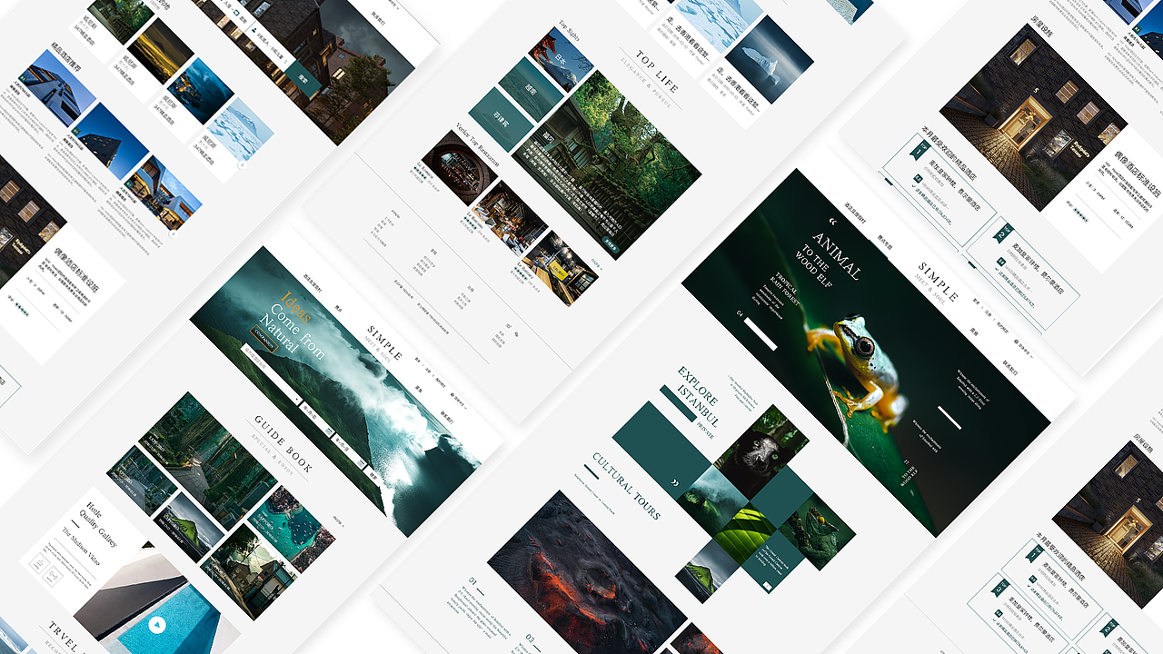This screenshot has width=1163, height=654.
Task: Click The Madison Vikou text
Action: click(82, 549)
